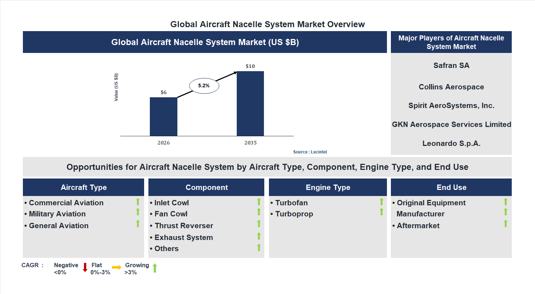Click the Safran SA company entry
Image resolution: width=535 pixels, height=294 pixels.
451,65
